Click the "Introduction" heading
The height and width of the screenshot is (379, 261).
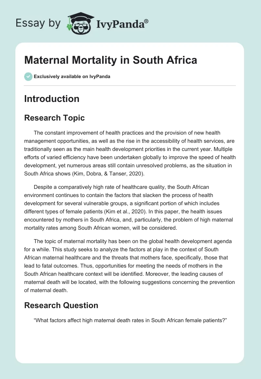click(52, 99)
